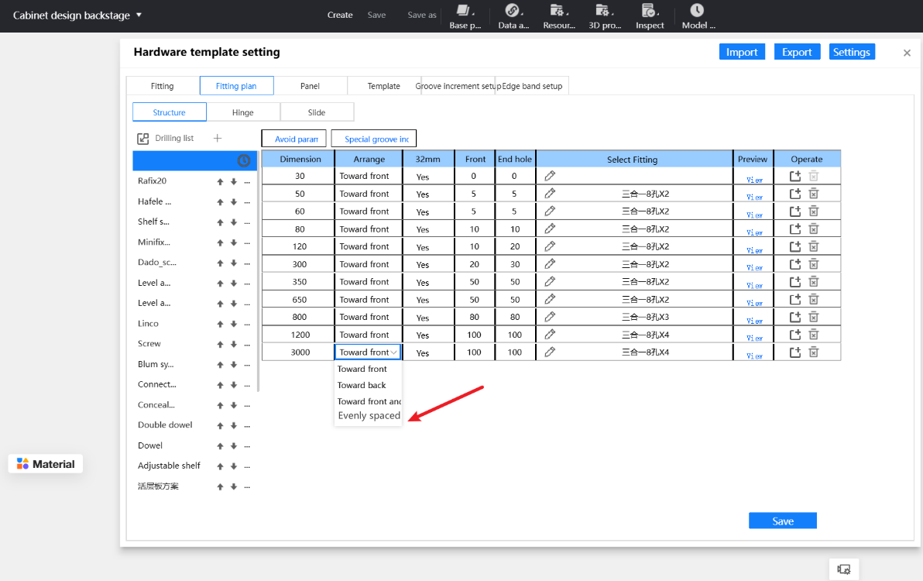This screenshot has width=923, height=581.
Task: View preview for dimension 60 row
Action: [x=755, y=215]
